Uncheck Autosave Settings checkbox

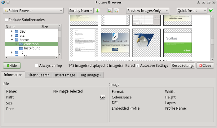(138, 66)
